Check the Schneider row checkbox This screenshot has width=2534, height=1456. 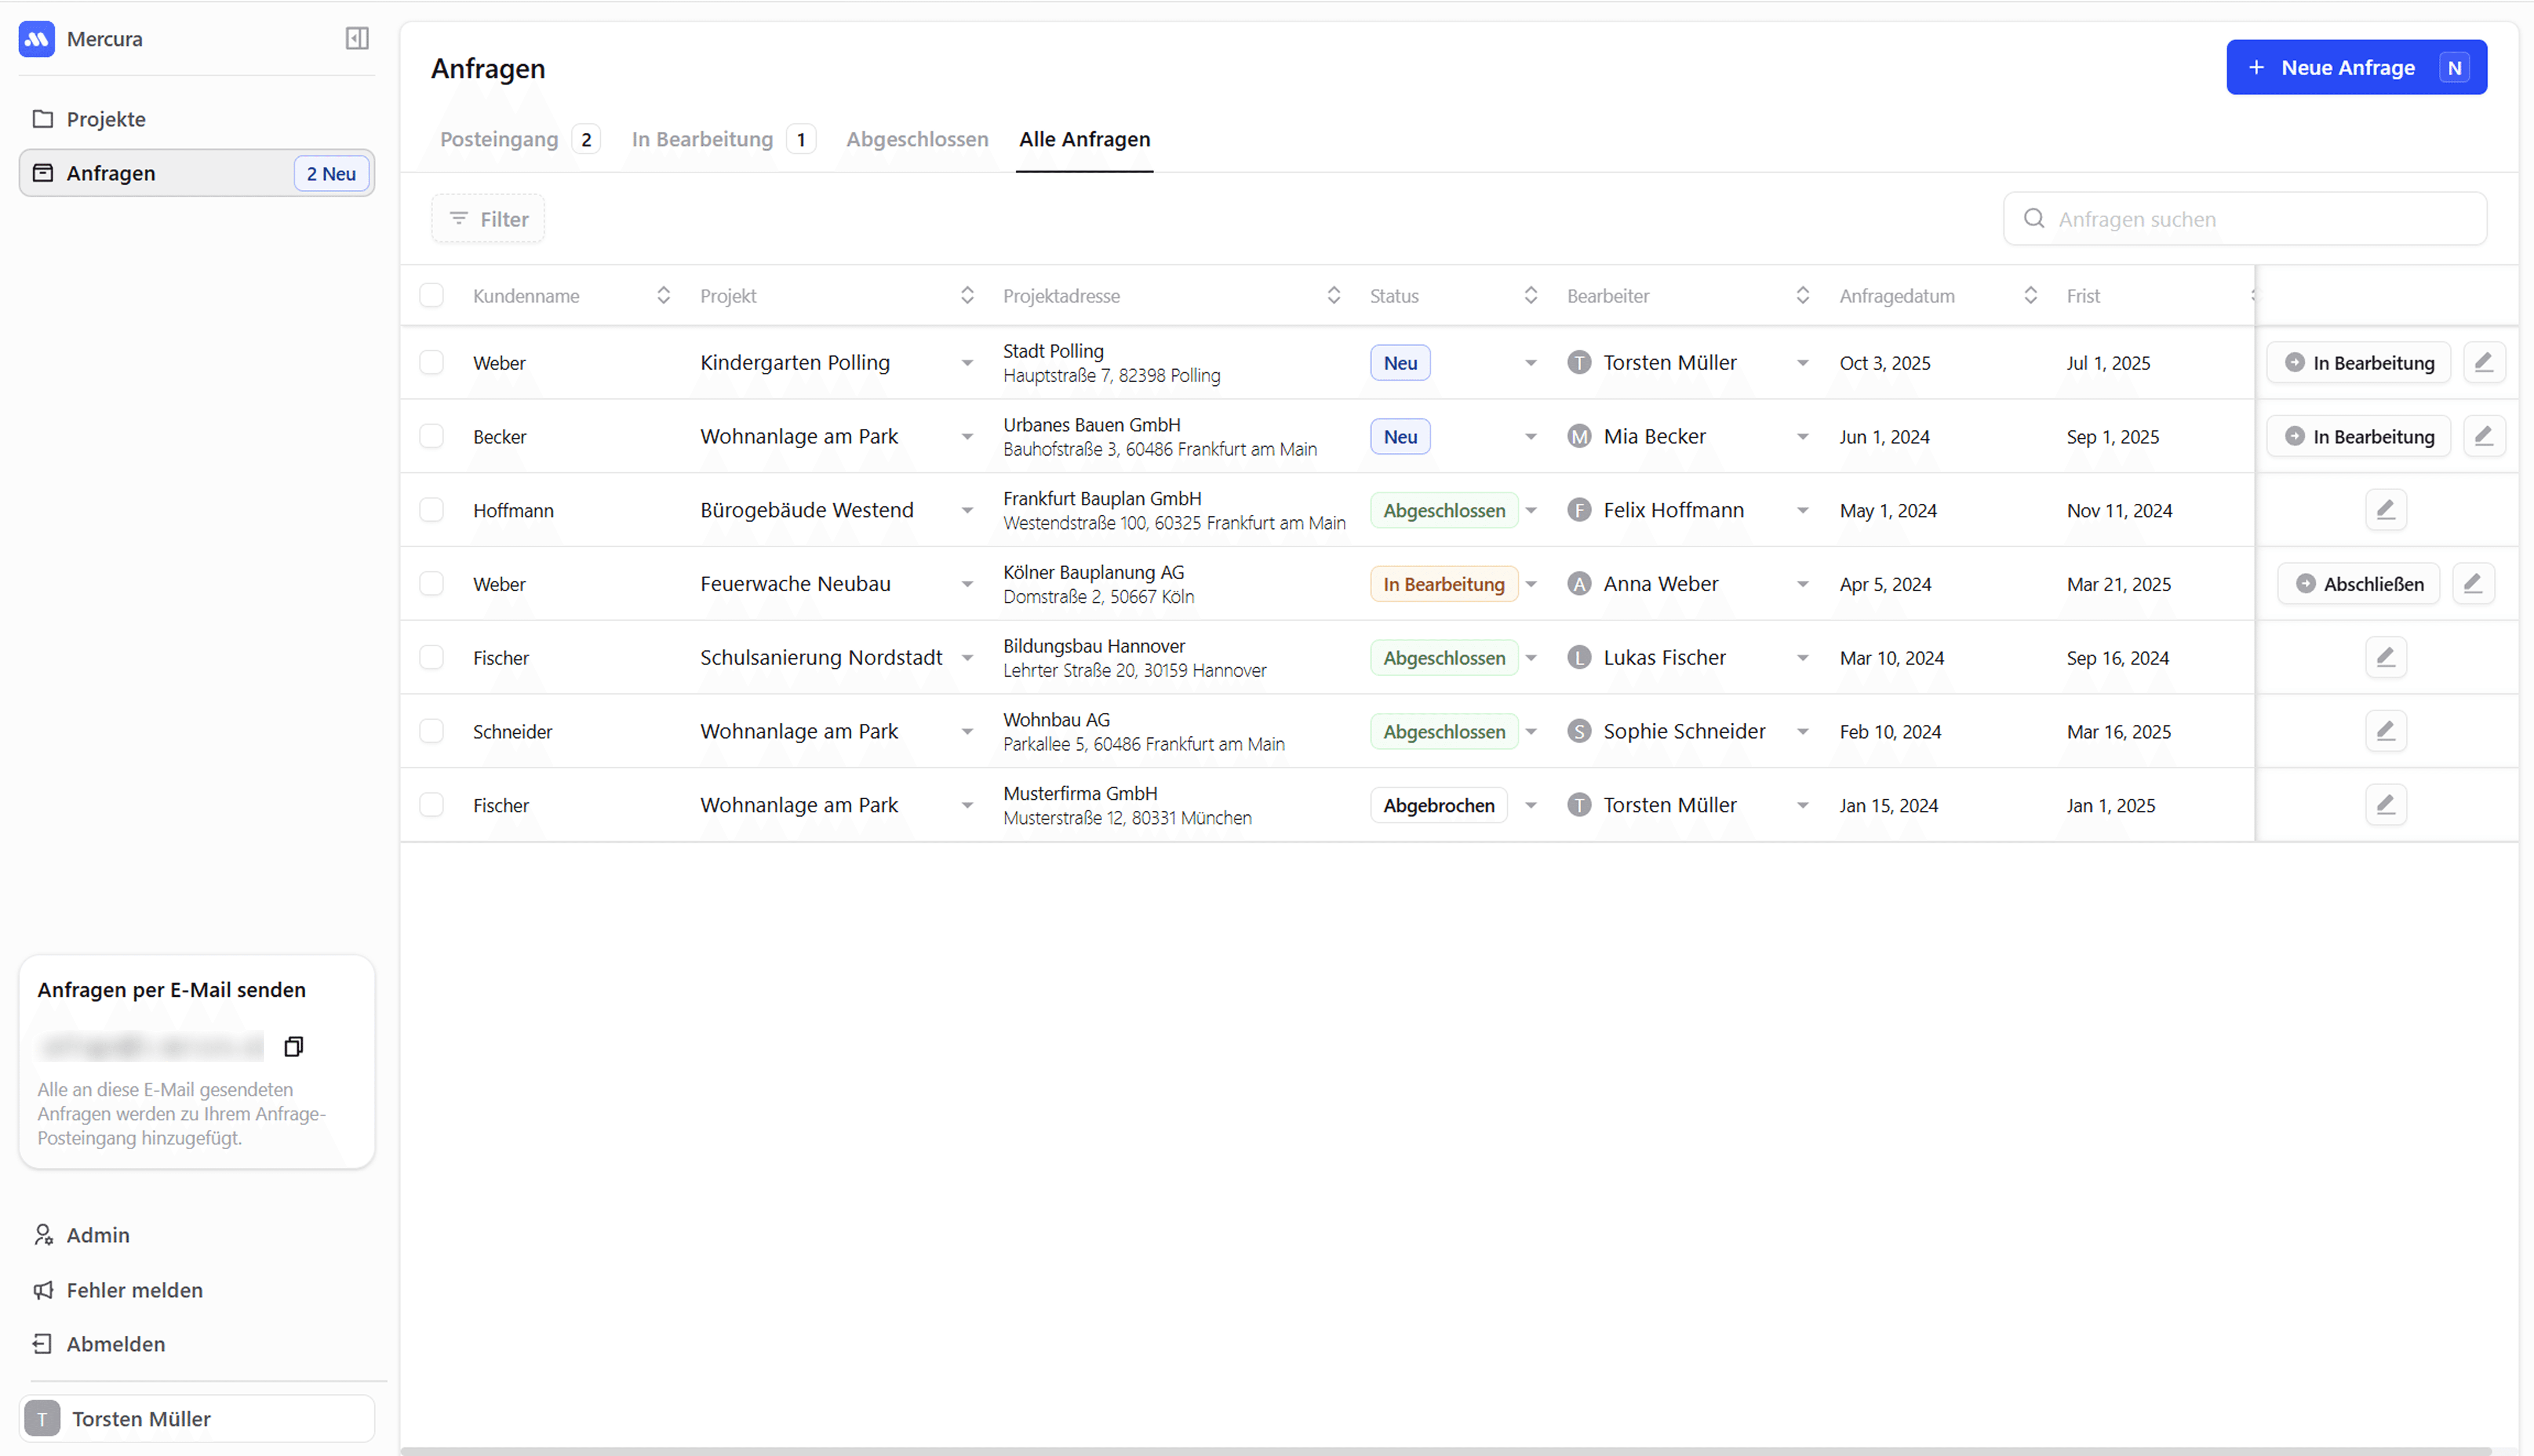431,731
